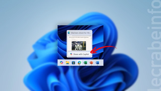Screen dimensions: 161x91
Task: Launch the Microsoft Store taskbar icon
Action: coord(73,63)
